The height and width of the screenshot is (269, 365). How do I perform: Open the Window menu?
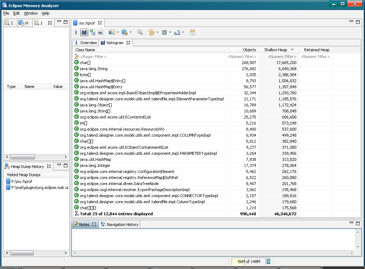[31, 13]
